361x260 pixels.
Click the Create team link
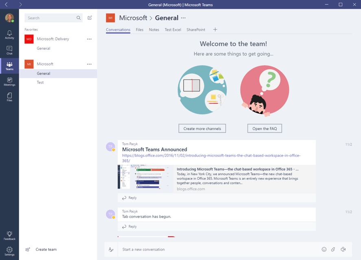click(x=46, y=249)
